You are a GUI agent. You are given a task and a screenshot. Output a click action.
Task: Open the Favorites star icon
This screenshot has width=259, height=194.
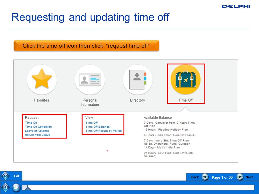[42, 80]
